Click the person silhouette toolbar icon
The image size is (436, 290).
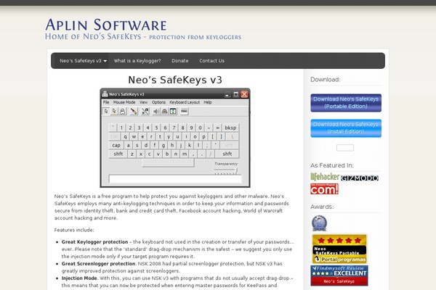click(x=122, y=111)
